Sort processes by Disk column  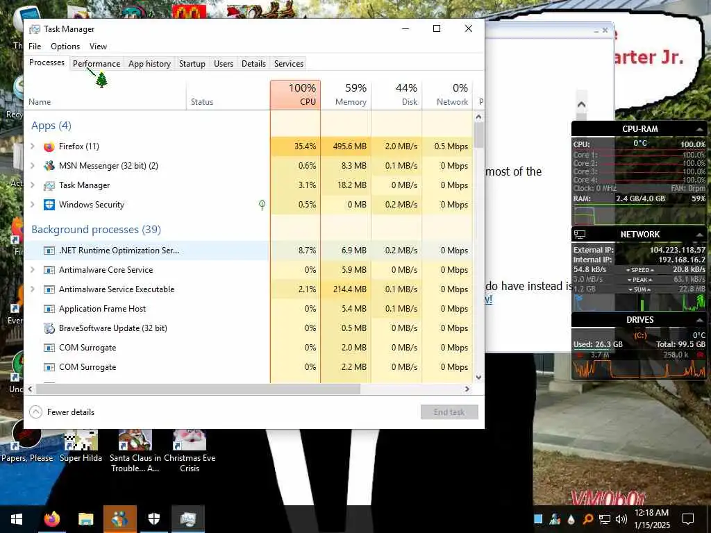tap(396, 94)
